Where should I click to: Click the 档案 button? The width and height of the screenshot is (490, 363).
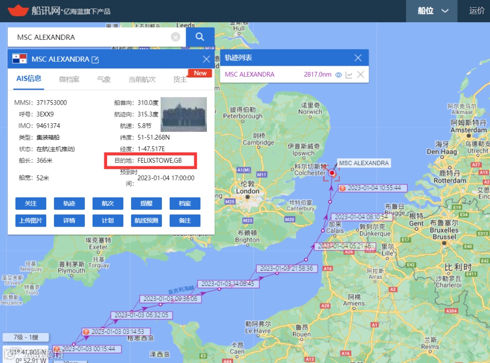pos(185,203)
